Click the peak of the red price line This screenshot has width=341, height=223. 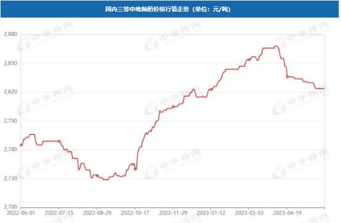point(276,46)
